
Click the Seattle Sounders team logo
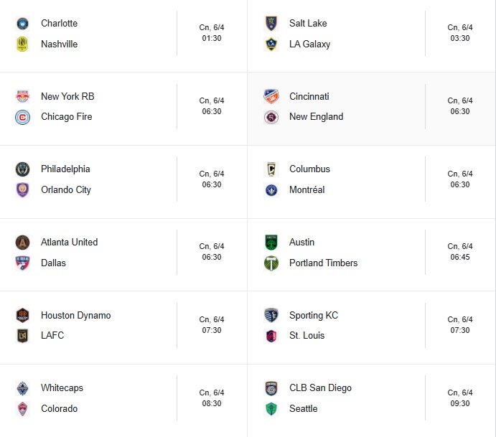point(271,409)
